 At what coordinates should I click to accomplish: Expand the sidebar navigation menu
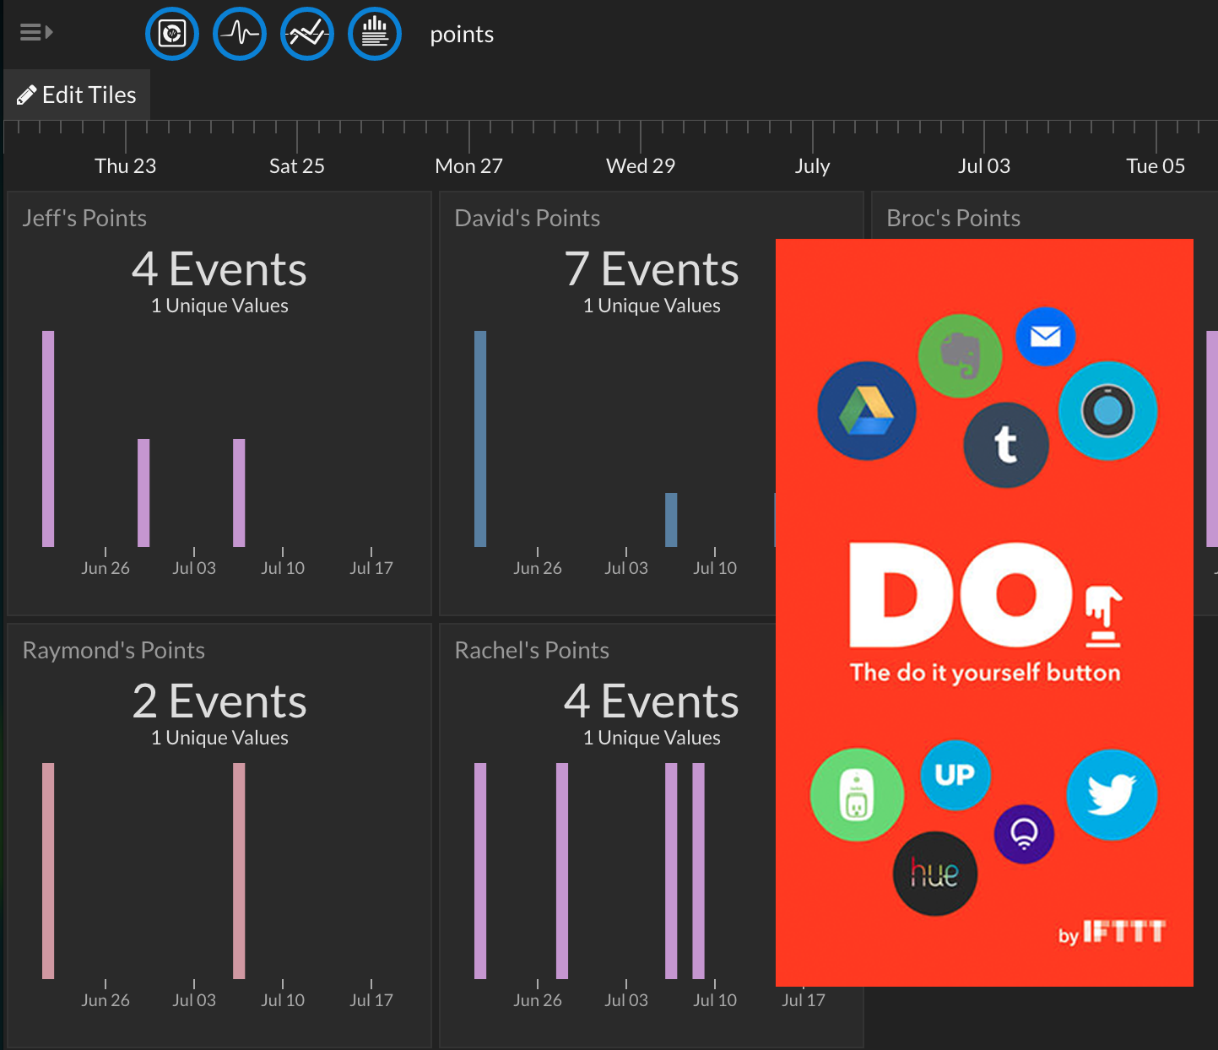35,30
